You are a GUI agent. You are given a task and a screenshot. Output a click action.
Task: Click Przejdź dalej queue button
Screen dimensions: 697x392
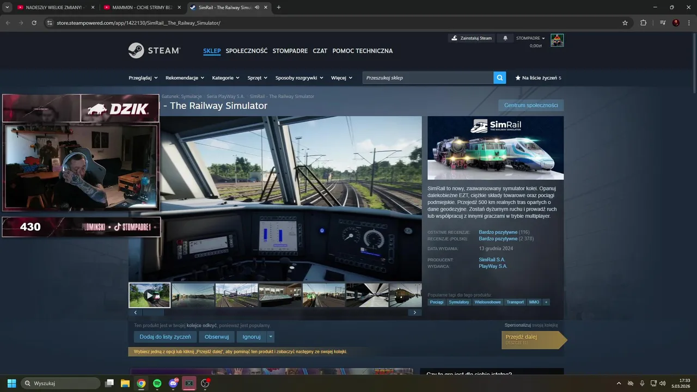534,339
